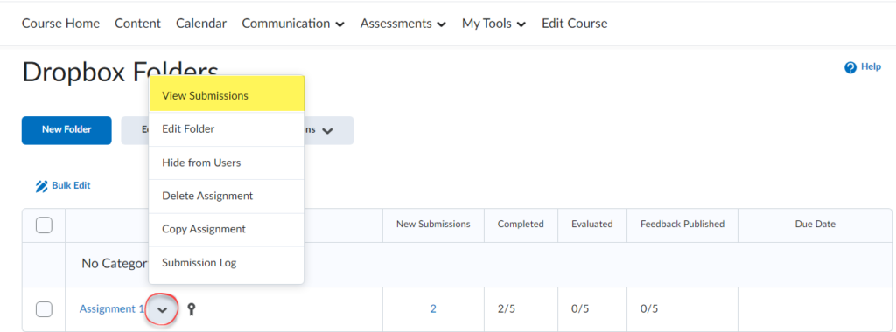Open the Help link icon
Viewport: 896px width, 332px height.
pyautogui.click(x=850, y=67)
